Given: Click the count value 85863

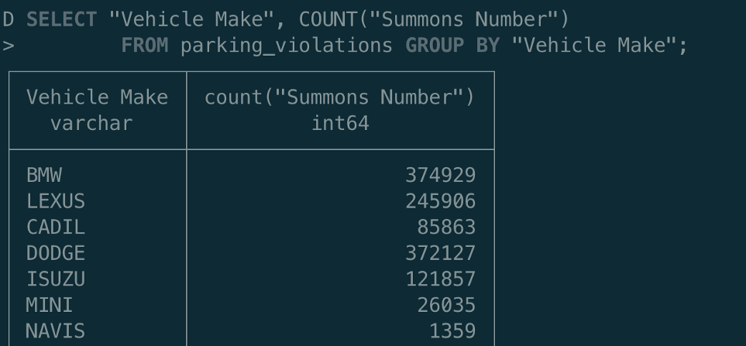Looking at the screenshot, I should point(446,227).
